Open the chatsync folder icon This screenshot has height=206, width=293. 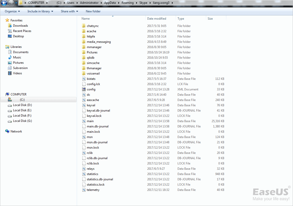click(84, 26)
